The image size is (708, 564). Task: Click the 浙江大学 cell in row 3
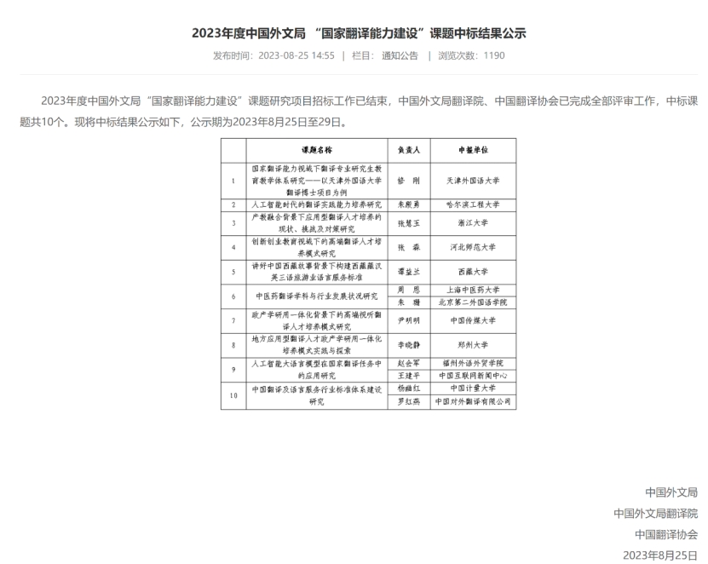click(x=472, y=223)
